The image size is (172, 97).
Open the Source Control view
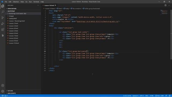point(3,18)
